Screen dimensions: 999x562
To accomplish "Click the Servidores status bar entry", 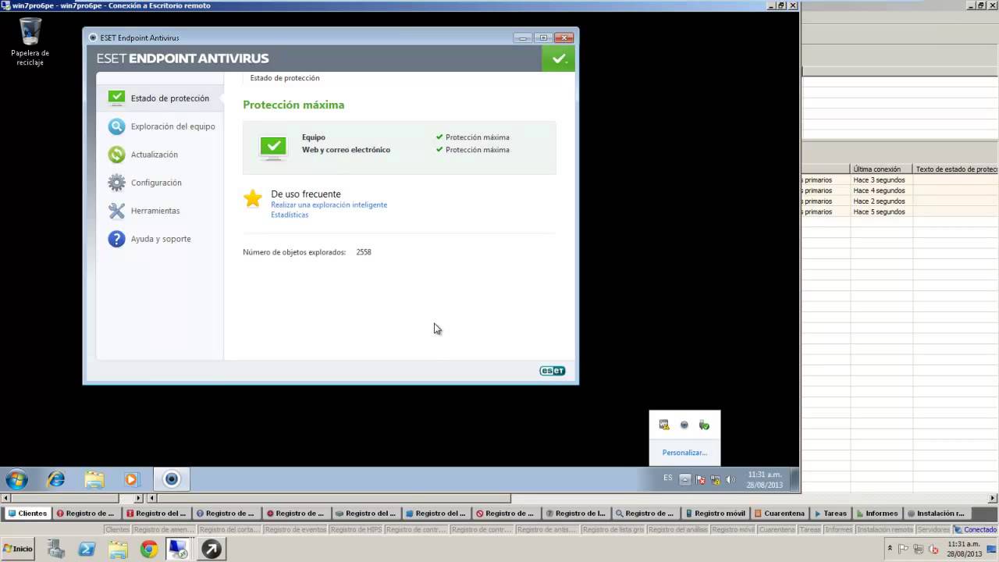I will click(933, 529).
